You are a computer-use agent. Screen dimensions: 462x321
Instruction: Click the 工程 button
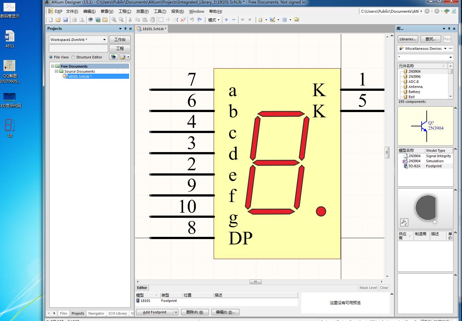(120, 48)
